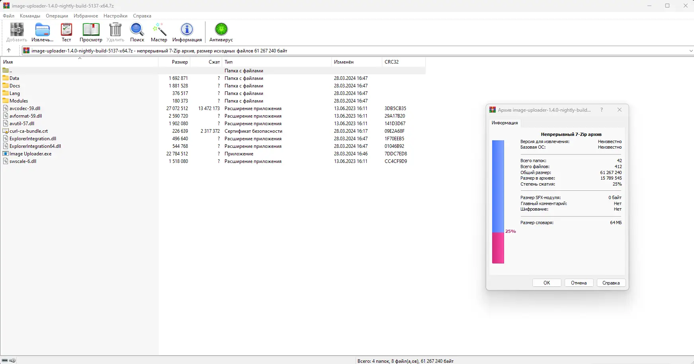Click the status bar text 'Всего: 4 папок'
Image resolution: width=694 pixels, height=364 pixels.
point(374,361)
